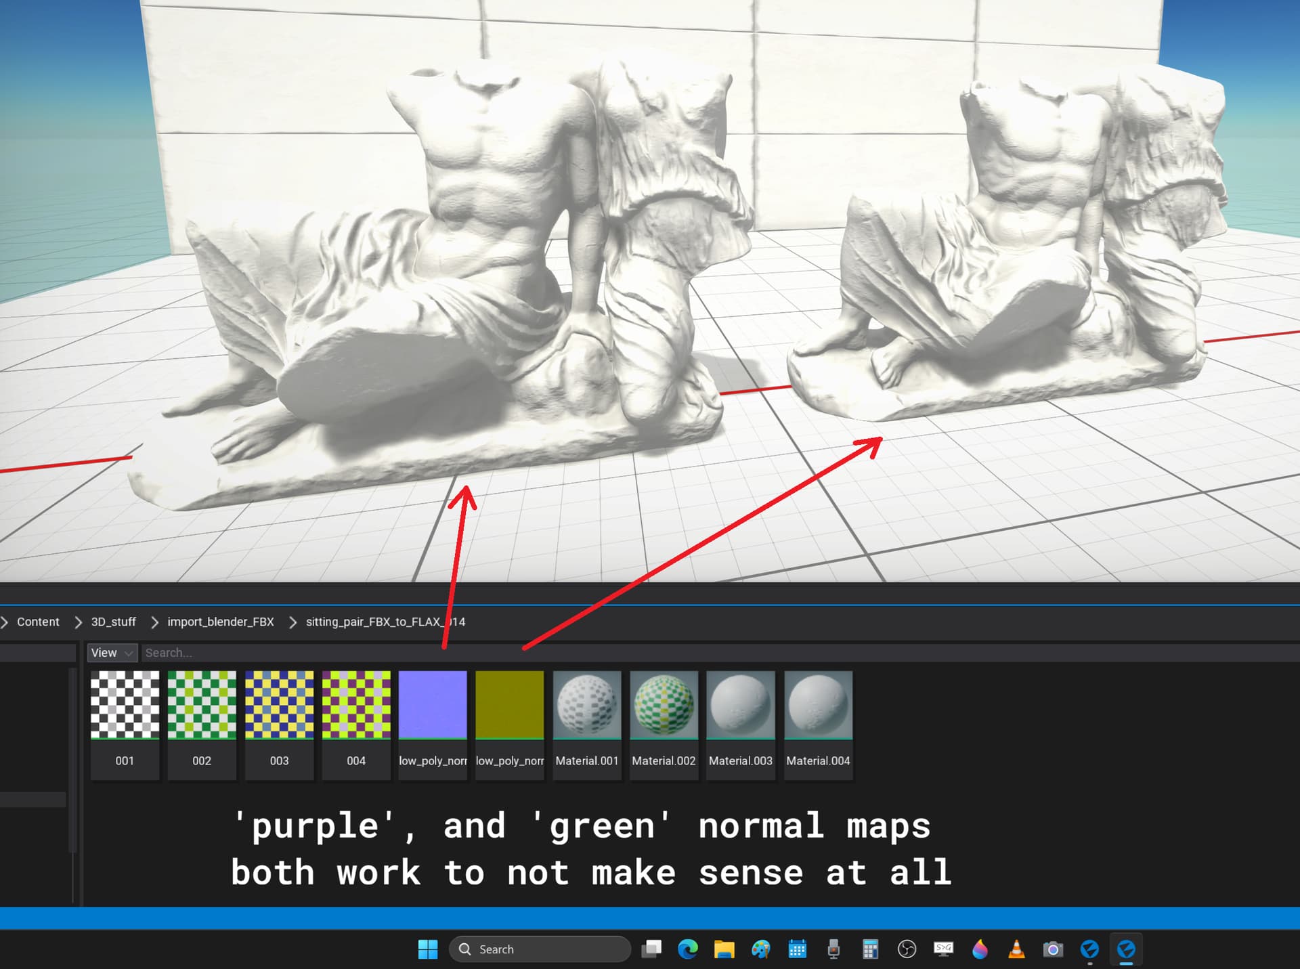Click the 003 blue-yellow checker texture
The width and height of the screenshot is (1300, 969).
point(279,705)
